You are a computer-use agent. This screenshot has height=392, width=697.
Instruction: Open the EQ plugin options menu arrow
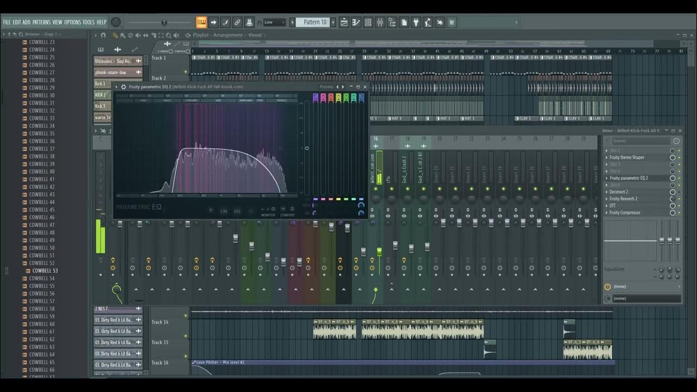point(117,87)
